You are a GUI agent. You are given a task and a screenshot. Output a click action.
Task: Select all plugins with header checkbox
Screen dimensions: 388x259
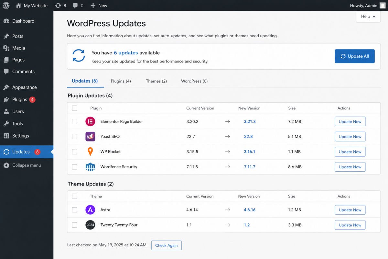coord(75,108)
